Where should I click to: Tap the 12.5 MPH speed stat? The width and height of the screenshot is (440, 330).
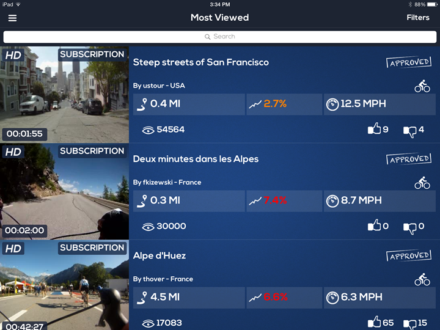(x=380, y=105)
